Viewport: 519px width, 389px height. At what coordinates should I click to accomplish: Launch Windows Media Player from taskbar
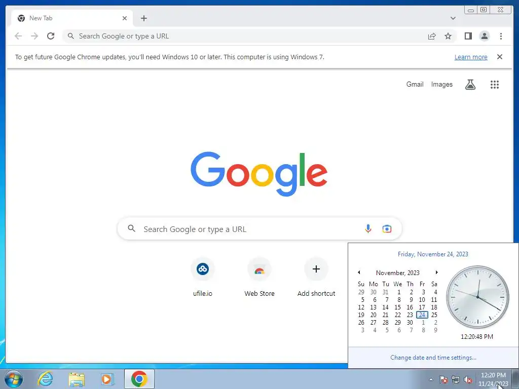(x=107, y=379)
